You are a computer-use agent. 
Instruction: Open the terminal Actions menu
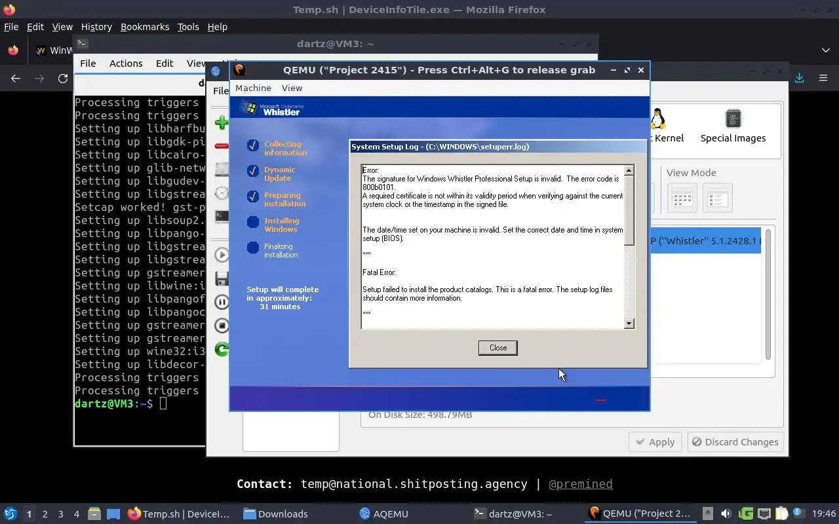click(126, 64)
